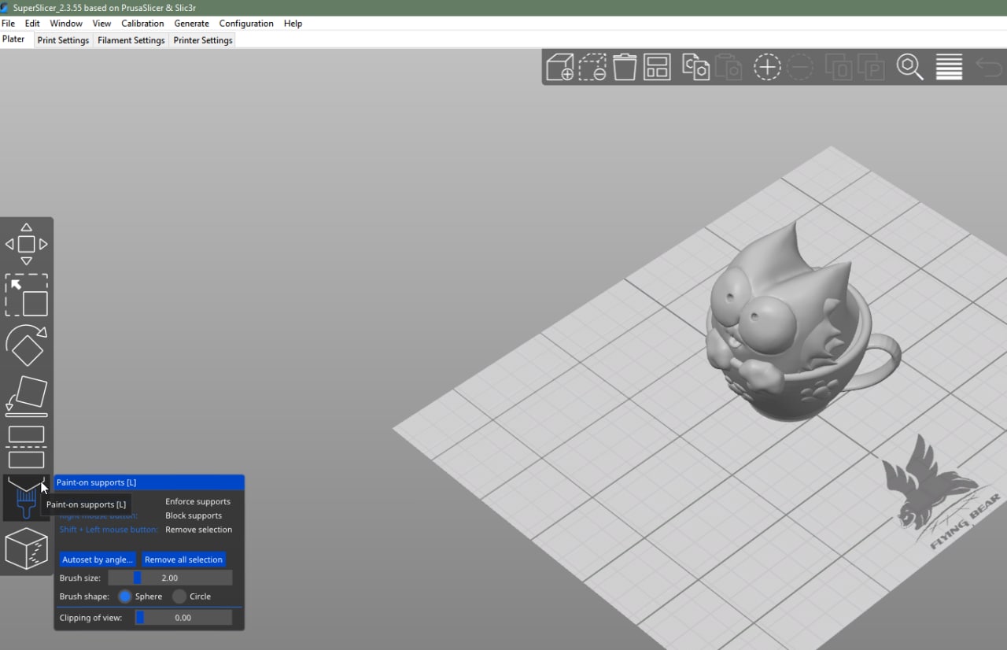
Task: Open the Help menu
Action: [x=293, y=24]
